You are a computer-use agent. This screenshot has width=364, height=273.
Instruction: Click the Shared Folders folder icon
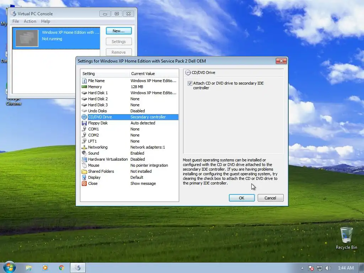[x=84, y=171]
